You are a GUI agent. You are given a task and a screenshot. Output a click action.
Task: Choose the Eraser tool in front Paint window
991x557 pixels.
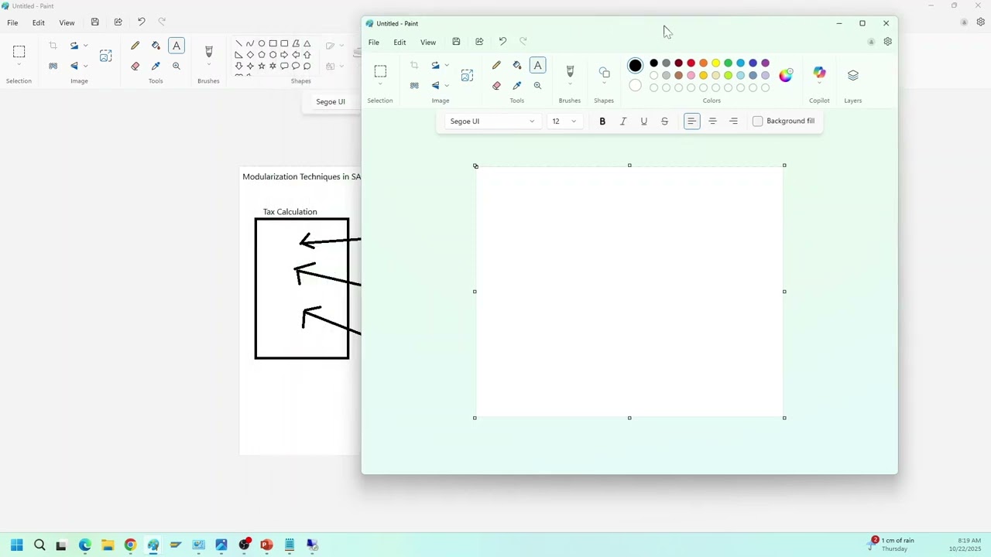[x=496, y=86]
